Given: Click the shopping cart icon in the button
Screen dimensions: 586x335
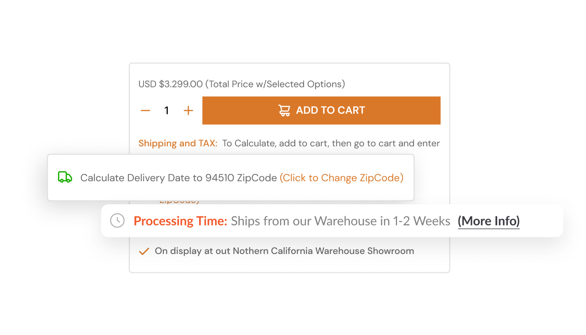Looking at the screenshot, I should point(284,110).
